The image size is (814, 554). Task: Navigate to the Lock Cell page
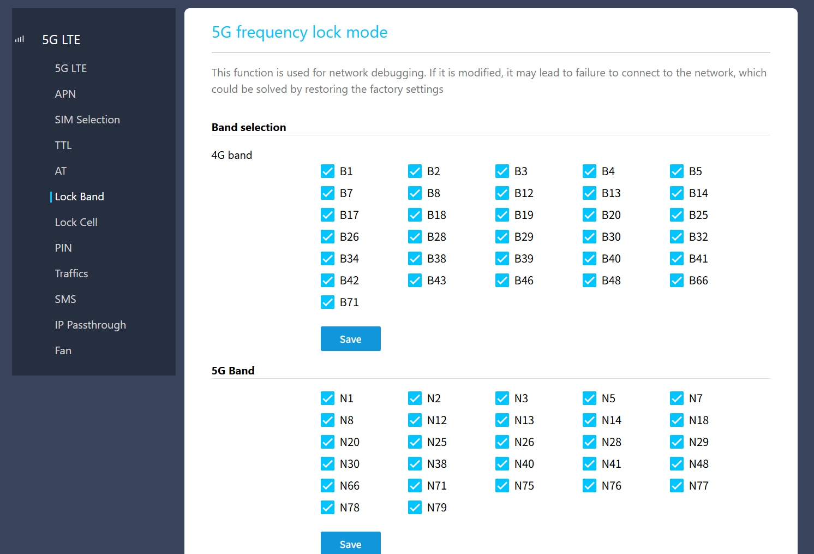coord(76,222)
